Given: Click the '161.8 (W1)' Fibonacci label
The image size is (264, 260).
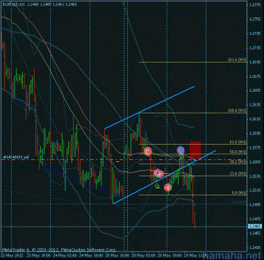Looking at the screenshot, I should coord(237,60).
